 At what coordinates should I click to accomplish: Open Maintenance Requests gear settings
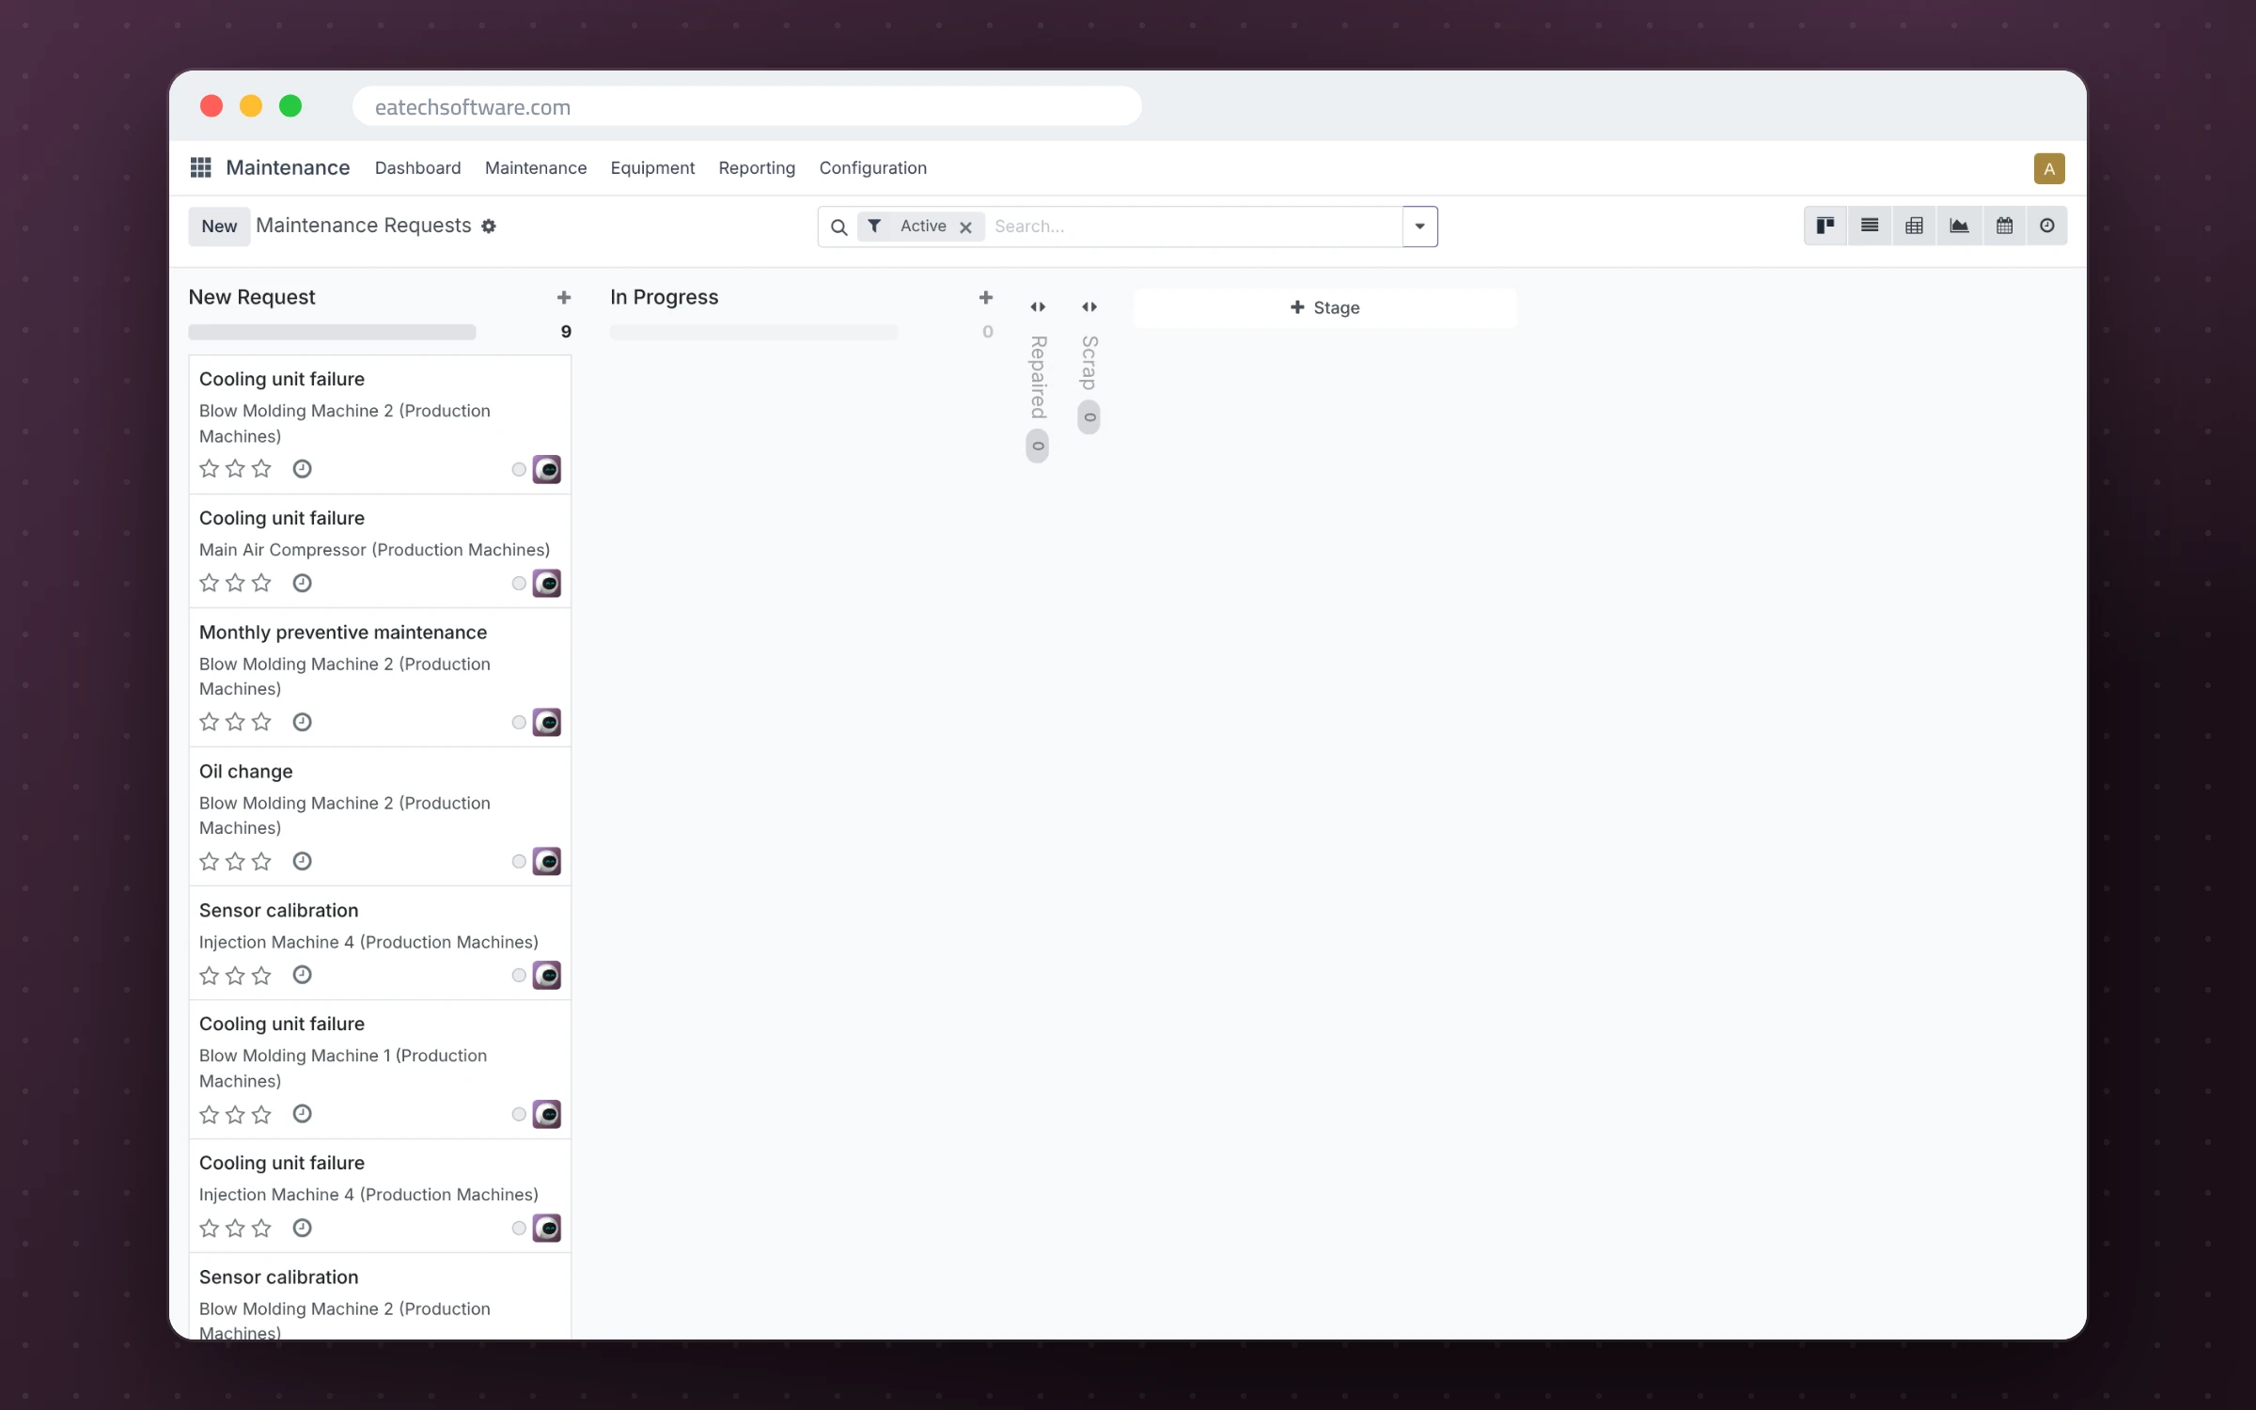coord(489,226)
